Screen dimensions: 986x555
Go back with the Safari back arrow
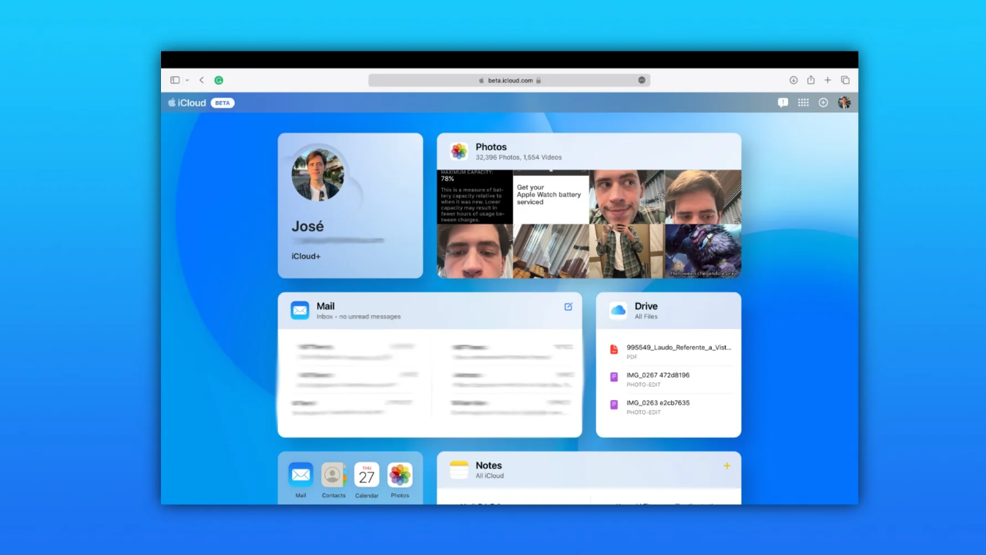202,80
